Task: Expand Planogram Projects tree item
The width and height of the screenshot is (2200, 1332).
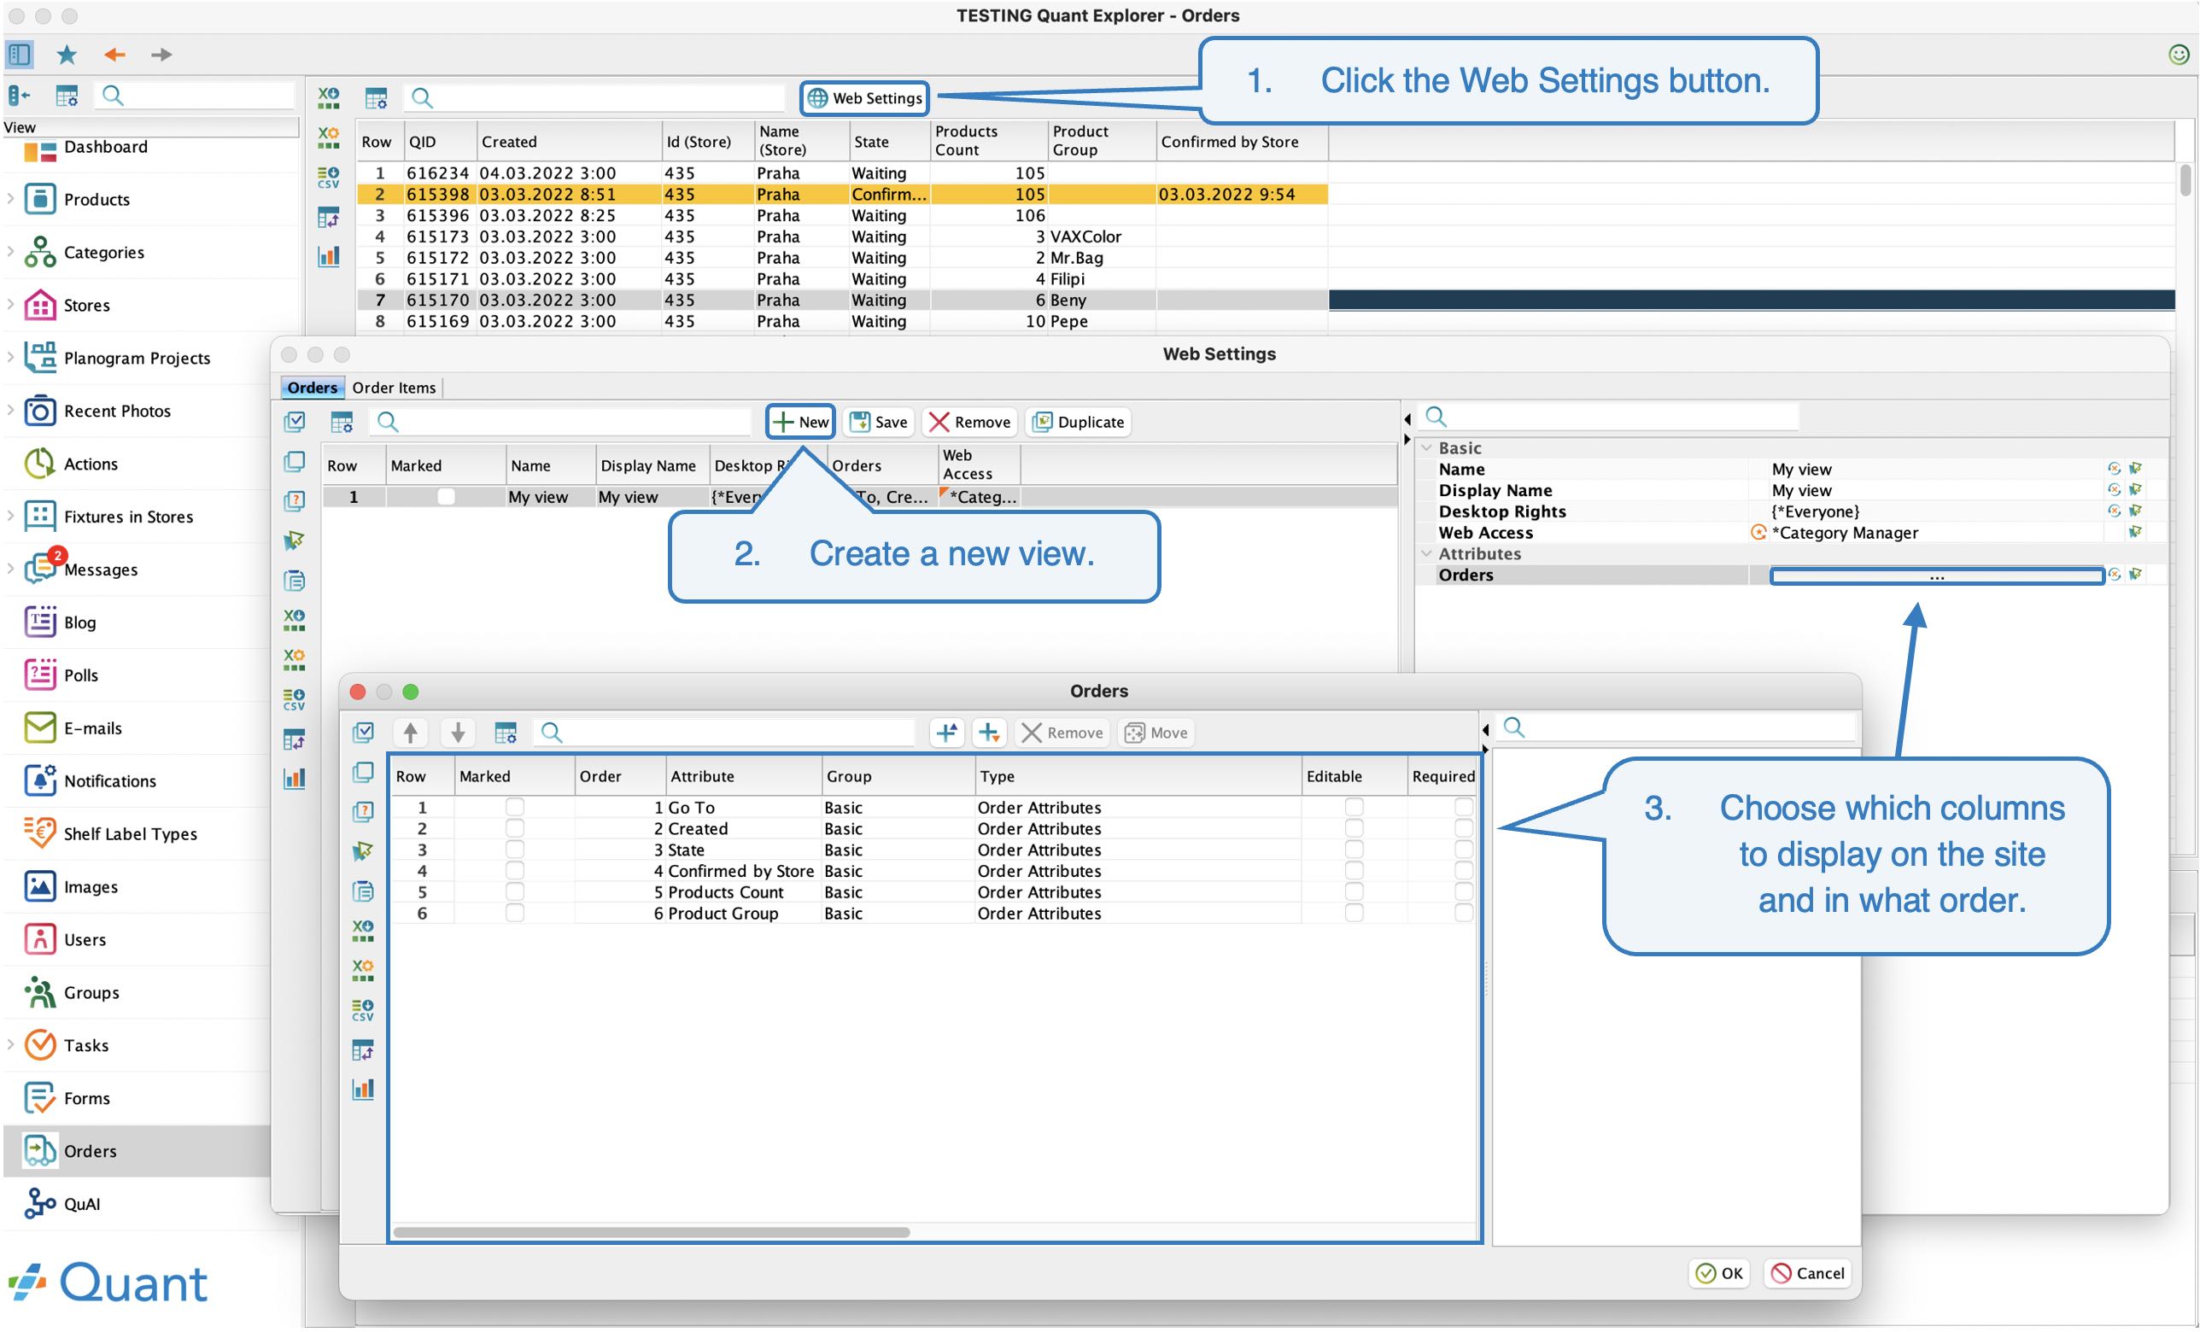Action: point(10,358)
